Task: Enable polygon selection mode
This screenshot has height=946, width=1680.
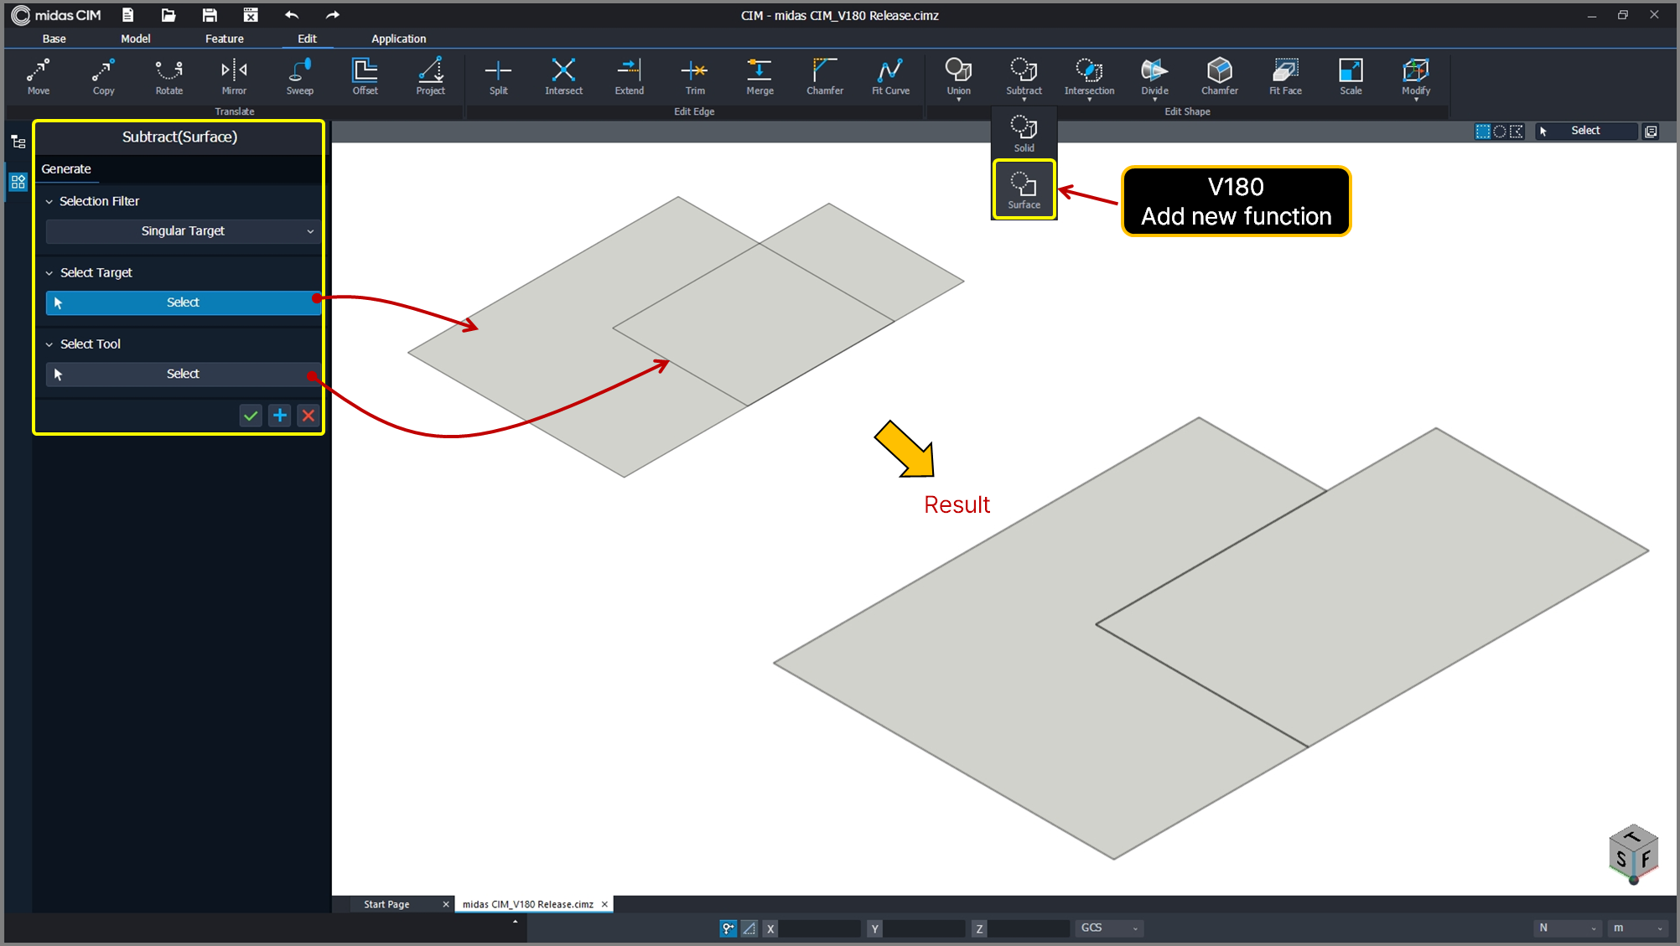Action: [1517, 131]
